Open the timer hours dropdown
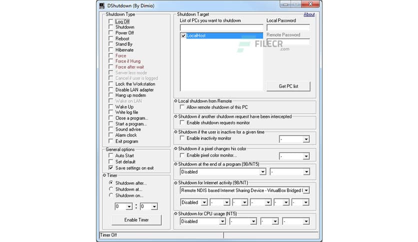This screenshot has width=418, height=242. [129, 206]
